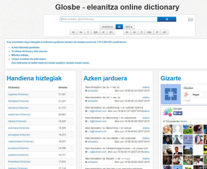Expand the [prk] target language dropdown
Screen dimensions: 207x169
click(x=130, y=27)
